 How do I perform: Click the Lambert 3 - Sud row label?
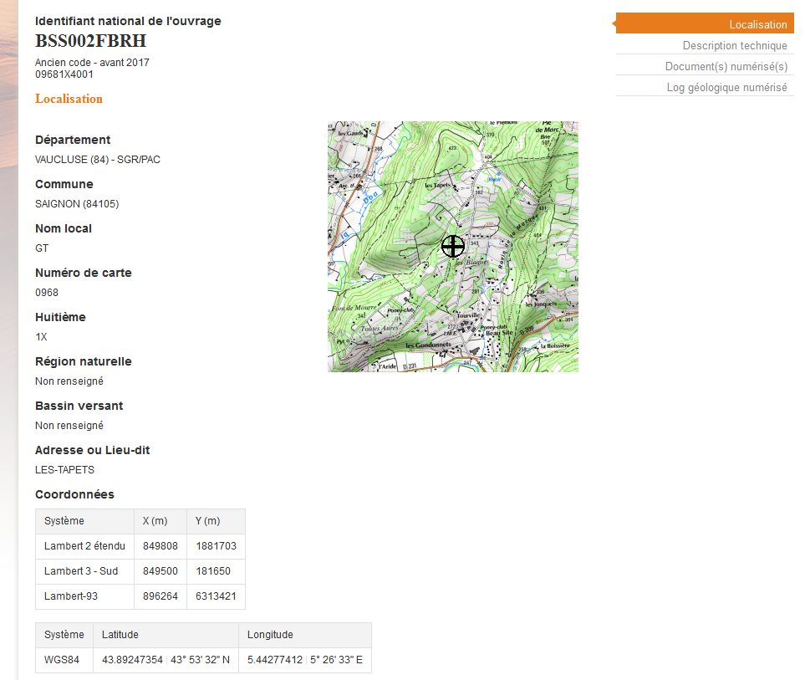pos(81,571)
